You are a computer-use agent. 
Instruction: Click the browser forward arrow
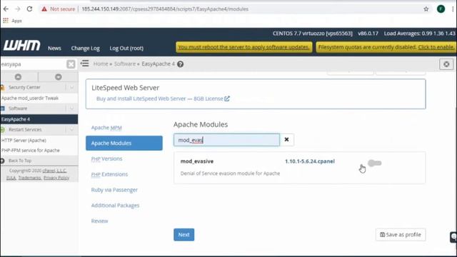[x=17, y=9]
